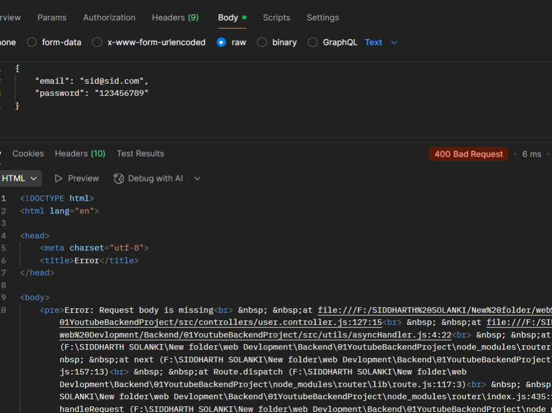Click "Route.dispatch" in the stack trace

click(248, 372)
